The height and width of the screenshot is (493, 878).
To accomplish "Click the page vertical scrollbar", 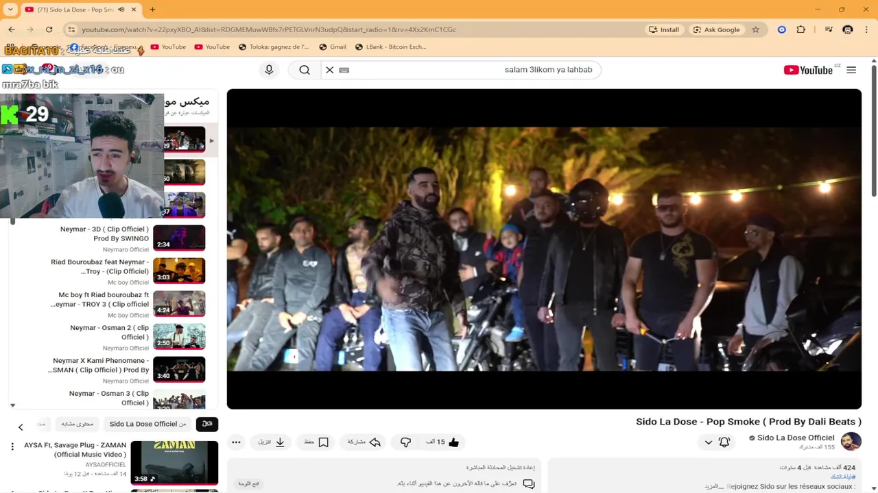I will coord(874,130).
